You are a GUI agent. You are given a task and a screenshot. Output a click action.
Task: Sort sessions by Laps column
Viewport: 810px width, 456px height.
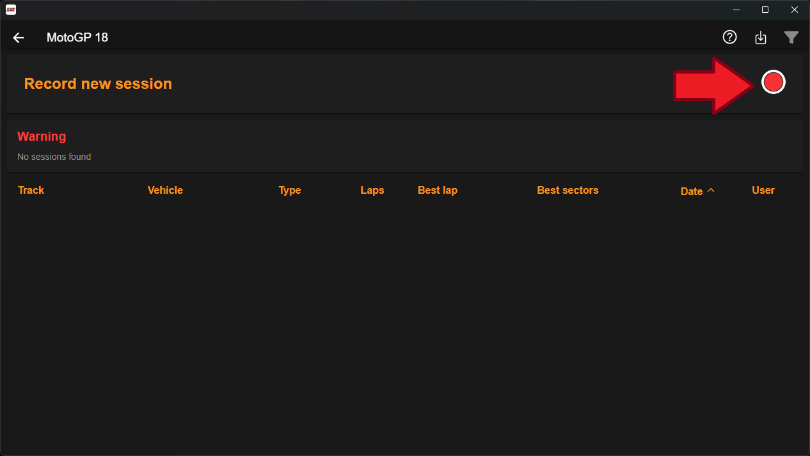point(372,190)
